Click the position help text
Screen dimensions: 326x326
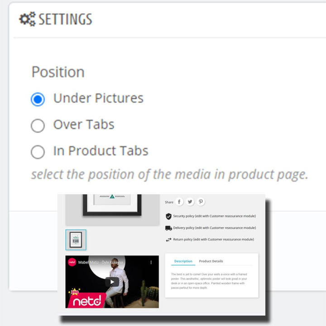169,174
